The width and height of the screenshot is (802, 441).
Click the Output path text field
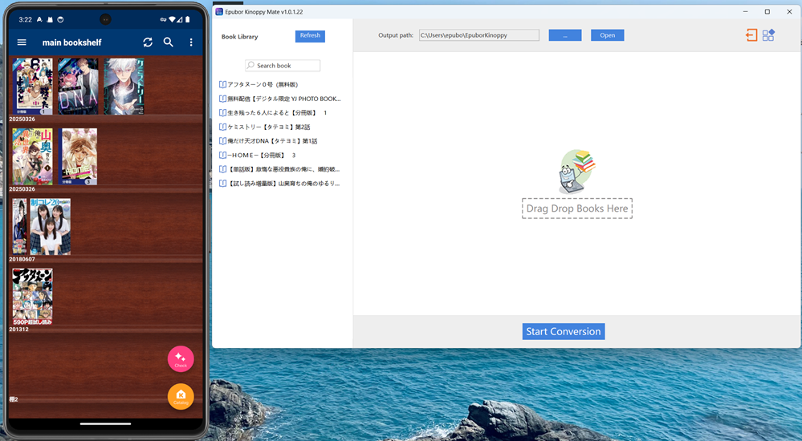pos(478,35)
